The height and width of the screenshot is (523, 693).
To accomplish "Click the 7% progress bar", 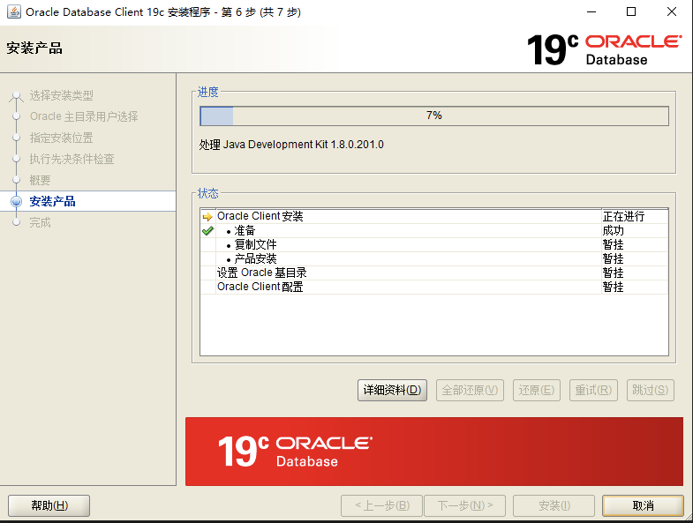I will pos(434,116).
